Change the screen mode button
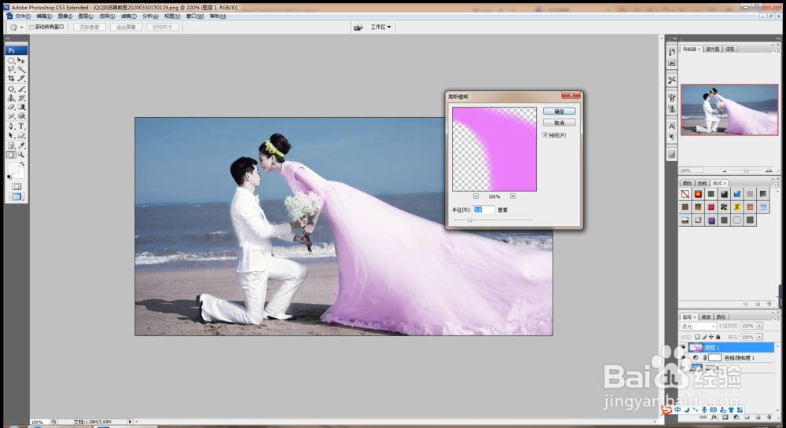The width and height of the screenshot is (786, 428). point(17,197)
